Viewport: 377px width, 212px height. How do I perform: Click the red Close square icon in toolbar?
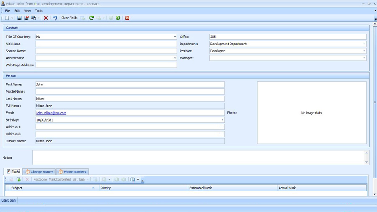click(x=127, y=18)
